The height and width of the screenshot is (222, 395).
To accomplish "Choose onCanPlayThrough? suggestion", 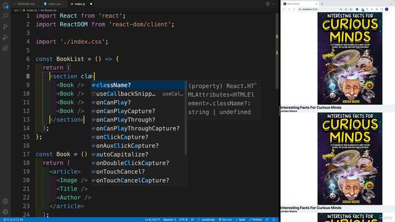I will click(138, 120).
